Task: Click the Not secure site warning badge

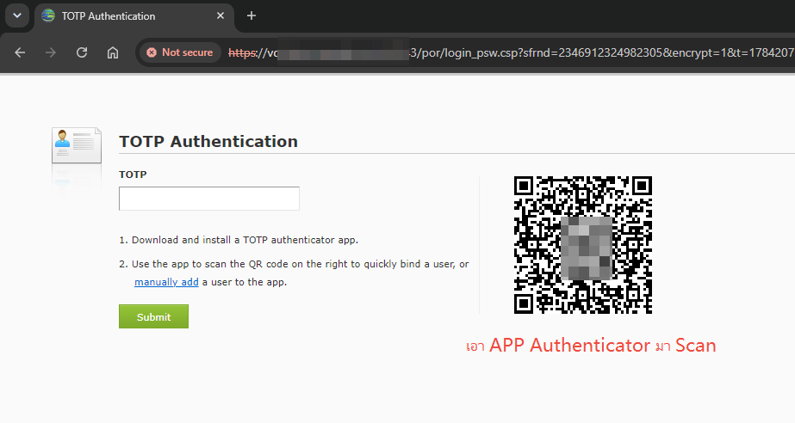Action: point(180,52)
